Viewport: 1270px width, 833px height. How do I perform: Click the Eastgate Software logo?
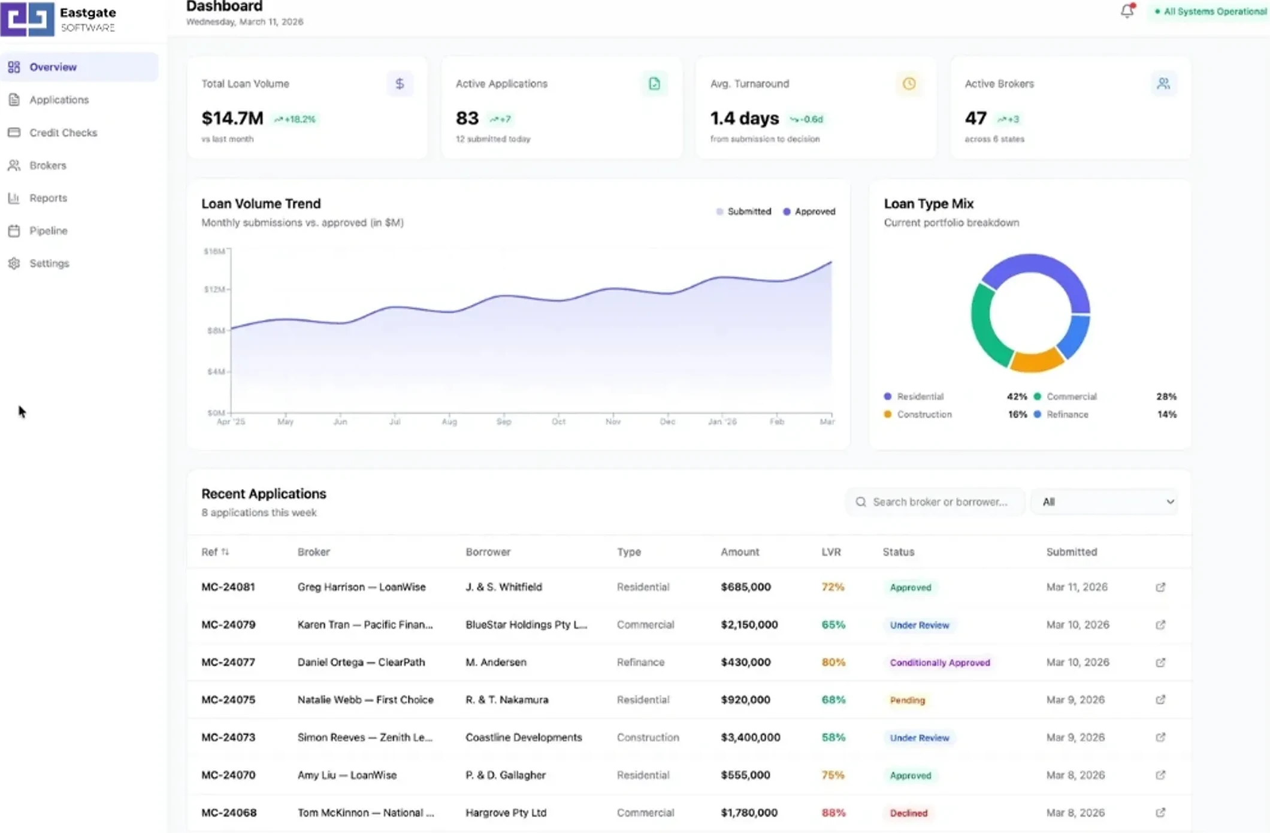(x=58, y=19)
